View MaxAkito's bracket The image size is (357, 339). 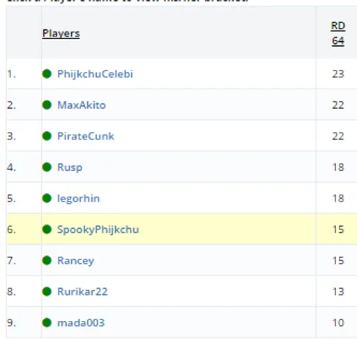coord(82,105)
